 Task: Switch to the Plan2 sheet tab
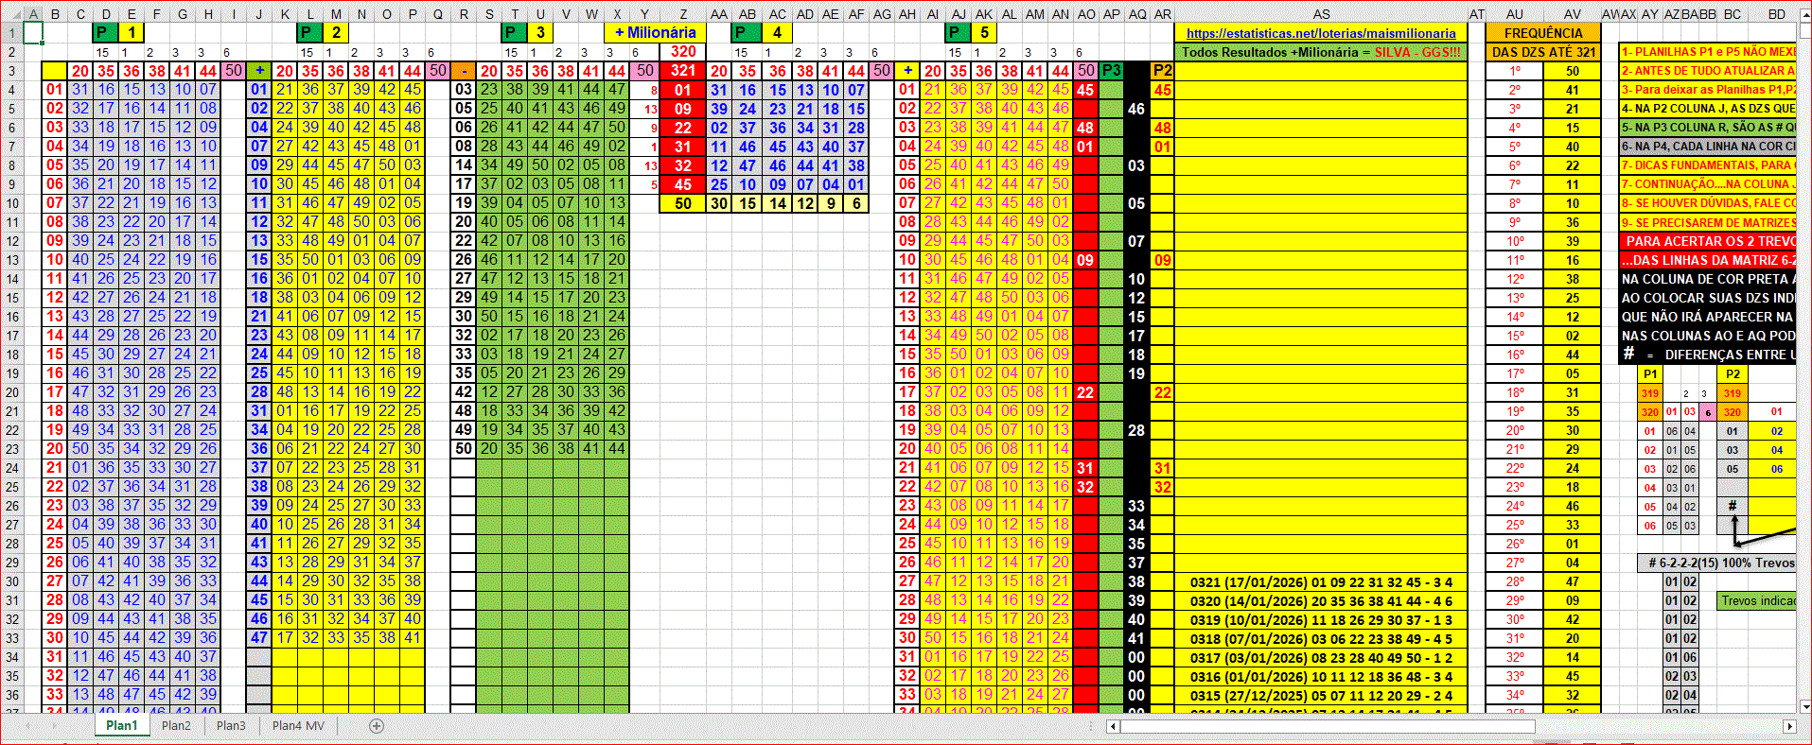pyautogui.click(x=176, y=726)
